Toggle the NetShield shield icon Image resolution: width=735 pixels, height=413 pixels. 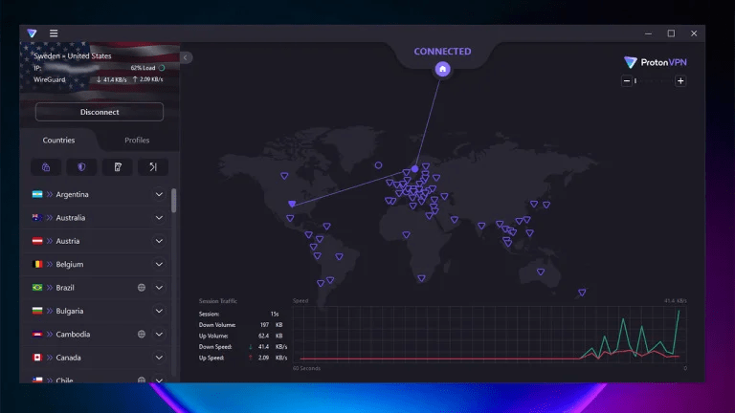tap(81, 167)
